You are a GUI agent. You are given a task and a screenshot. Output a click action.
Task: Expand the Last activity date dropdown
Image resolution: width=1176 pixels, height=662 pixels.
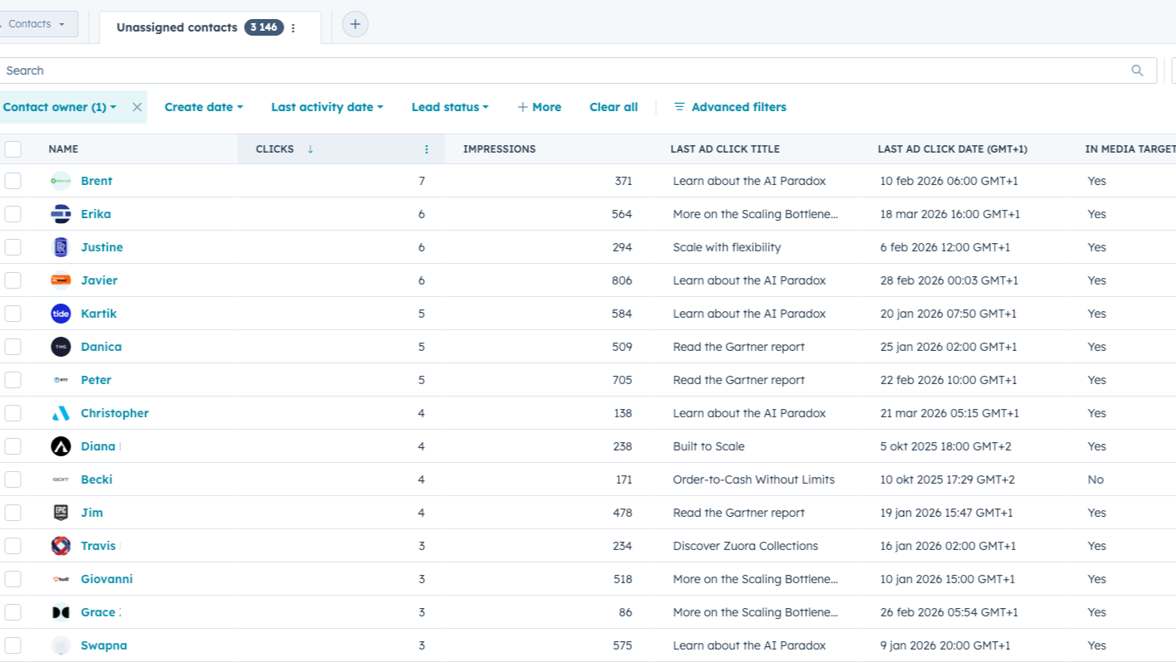[327, 107]
